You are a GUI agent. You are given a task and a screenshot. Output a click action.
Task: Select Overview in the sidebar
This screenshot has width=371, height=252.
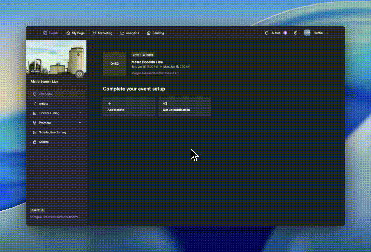(x=56, y=94)
